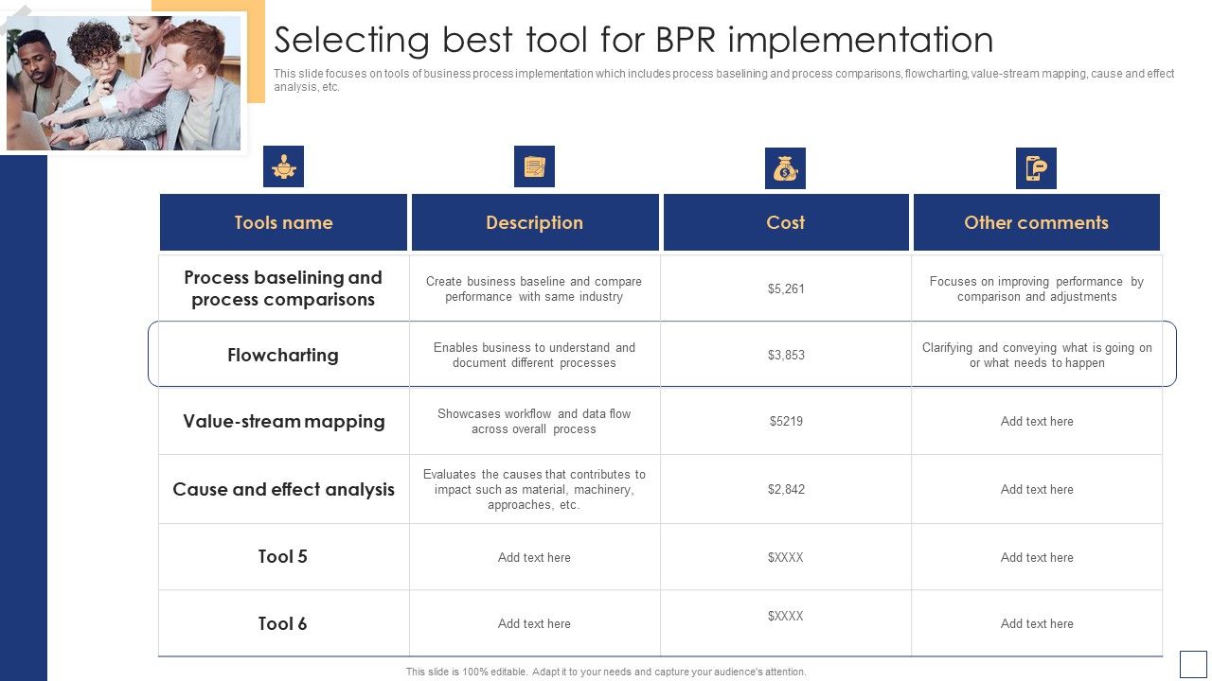Click the mobile chat icon above Other comments
This screenshot has height=681, width=1212.
click(1038, 166)
